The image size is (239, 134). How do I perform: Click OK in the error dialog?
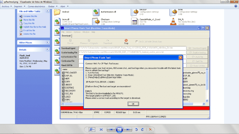point(133,104)
